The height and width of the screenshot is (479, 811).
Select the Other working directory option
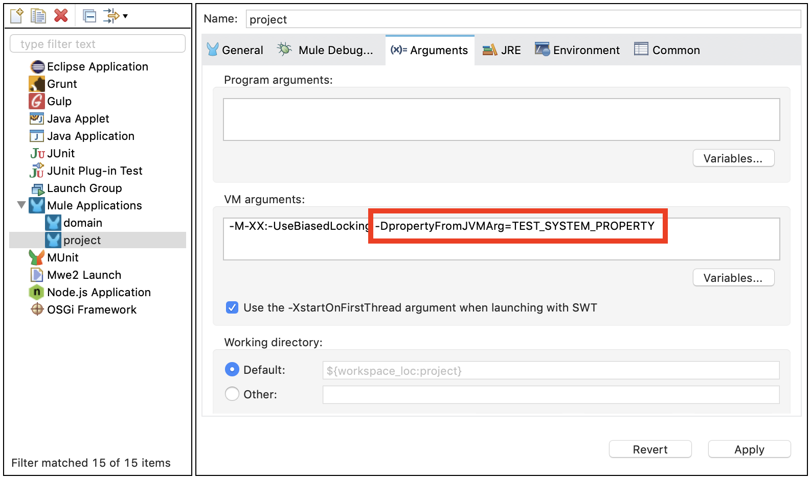tap(232, 394)
